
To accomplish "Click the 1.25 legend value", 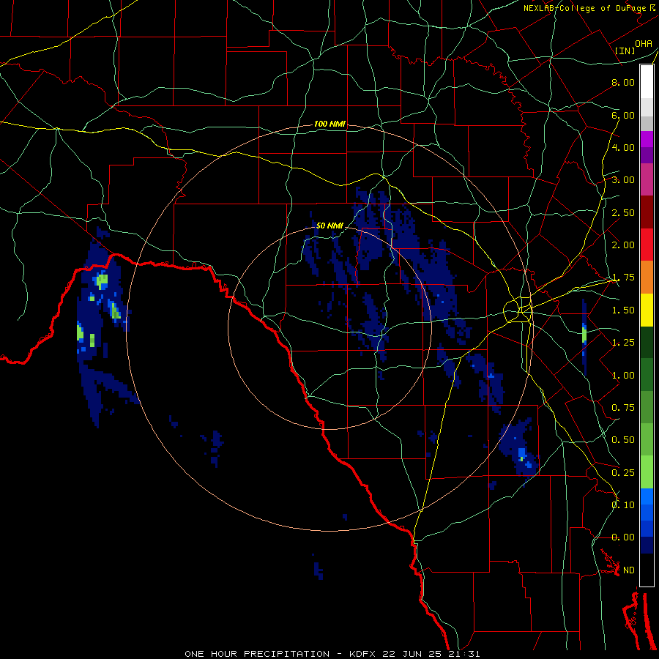I will pyautogui.click(x=623, y=343).
